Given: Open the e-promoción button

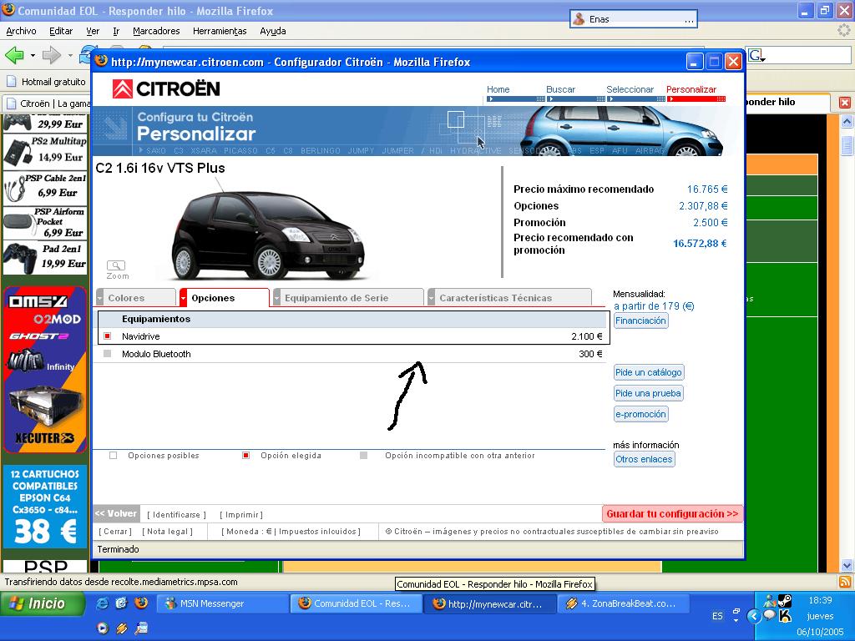Looking at the screenshot, I should pyautogui.click(x=640, y=414).
